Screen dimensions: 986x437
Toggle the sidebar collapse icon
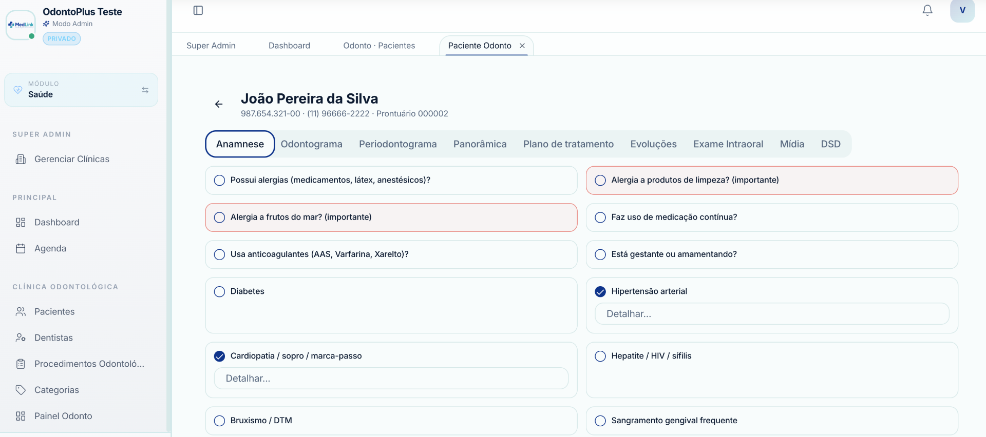pos(198,10)
